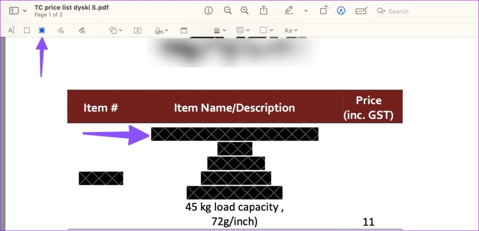
Task: Add a Note annotation
Action: coord(183,30)
